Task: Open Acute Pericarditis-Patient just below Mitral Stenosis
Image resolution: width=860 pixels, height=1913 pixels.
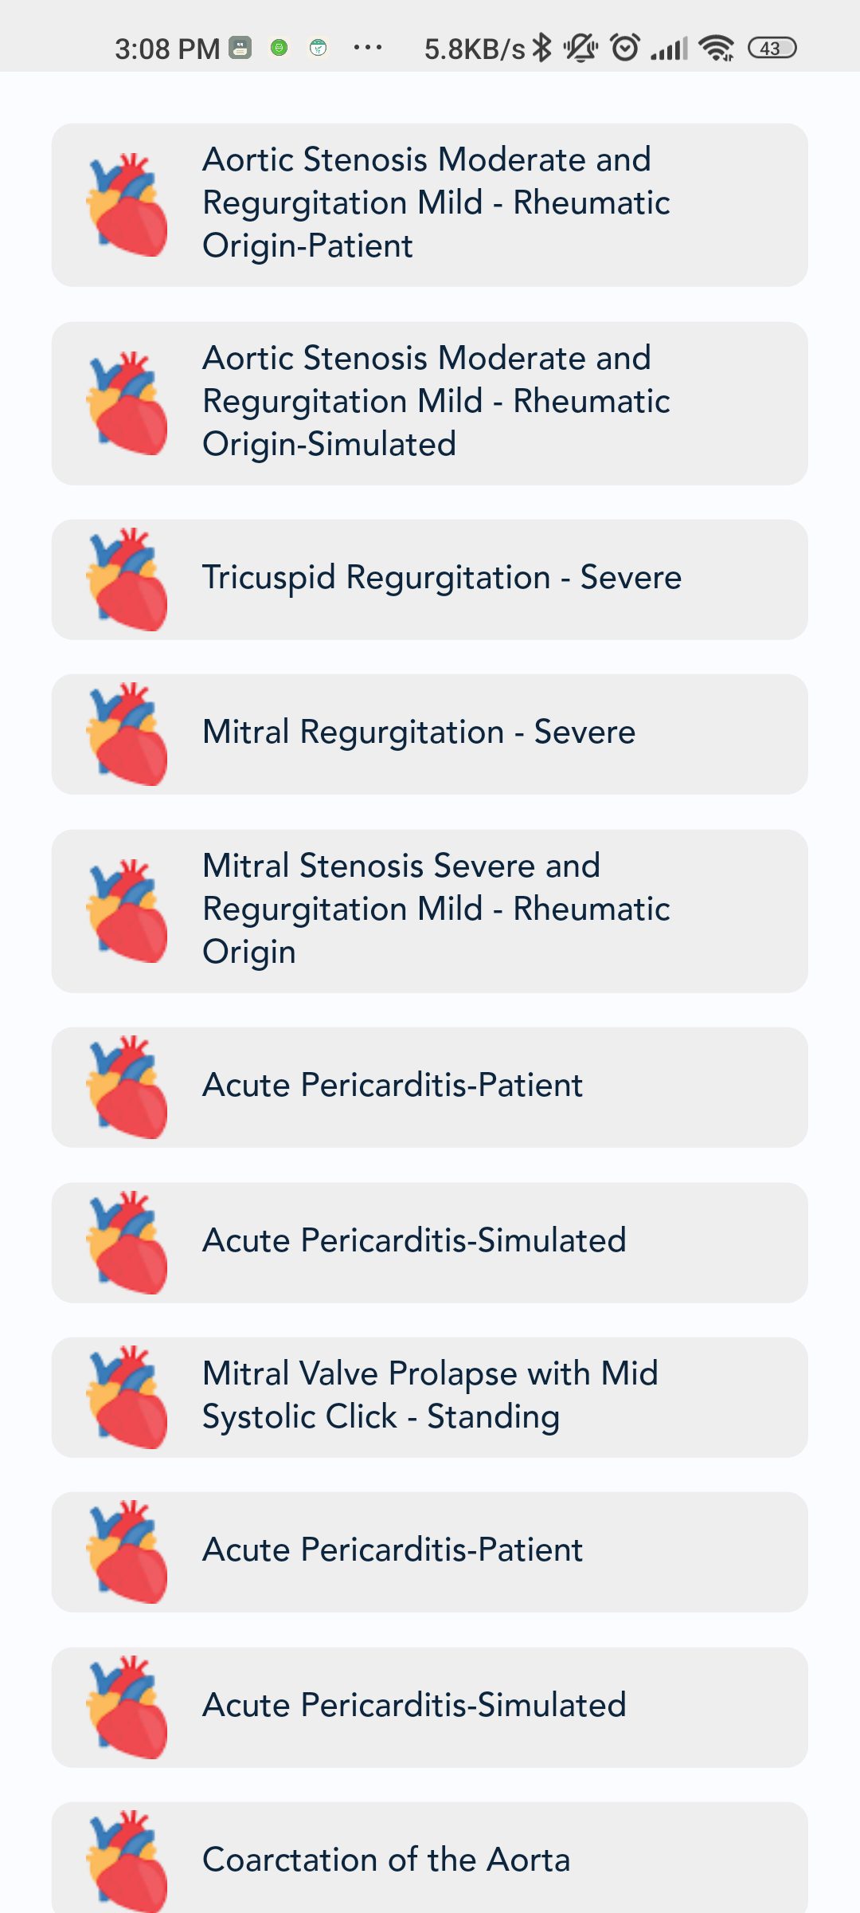Action: point(393,1085)
